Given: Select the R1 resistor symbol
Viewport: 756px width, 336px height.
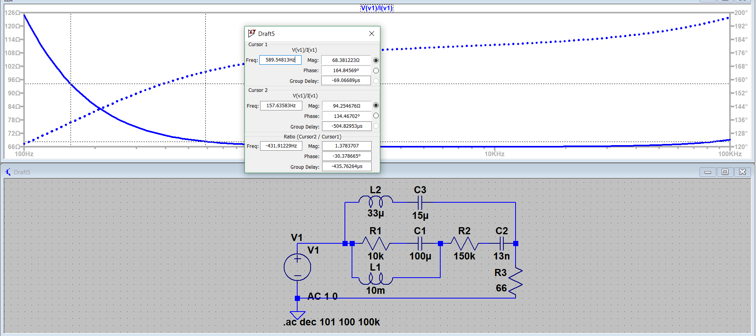Looking at the screenshot, I should 376,243.
